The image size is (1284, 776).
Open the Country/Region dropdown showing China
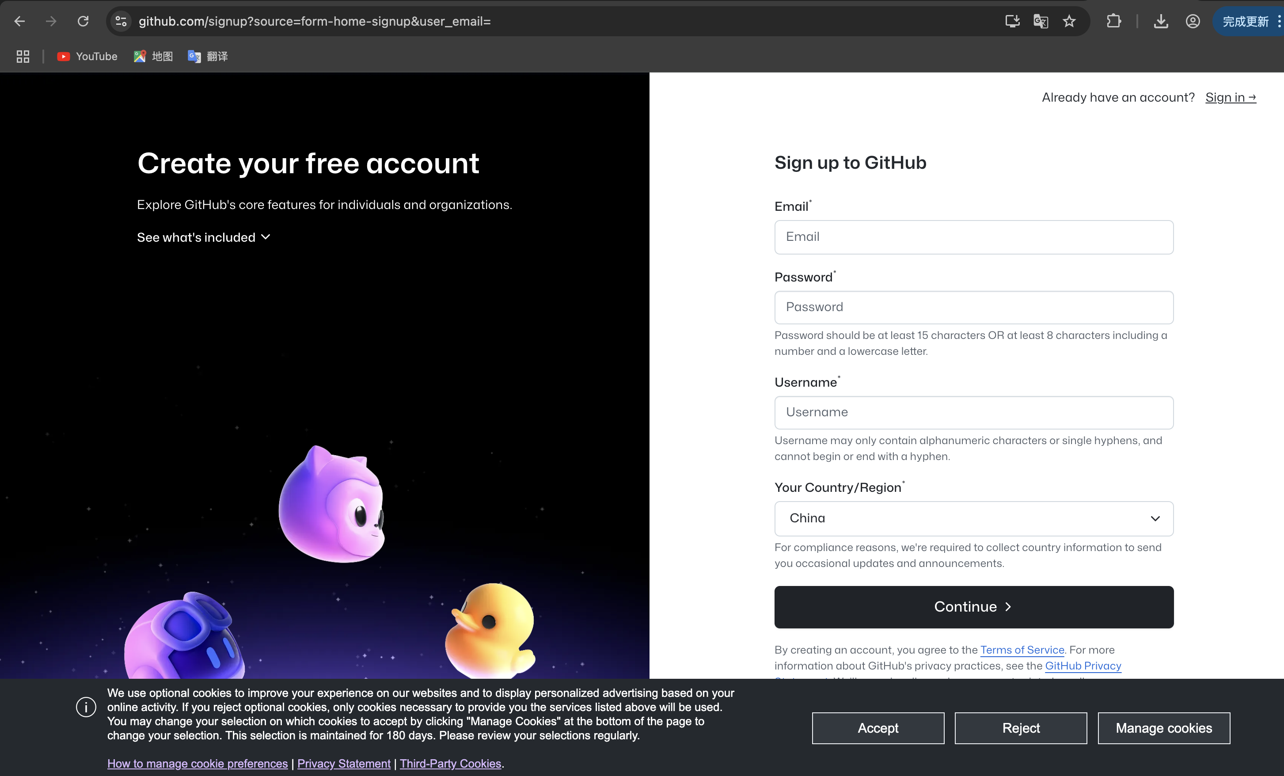click(973, 518)
